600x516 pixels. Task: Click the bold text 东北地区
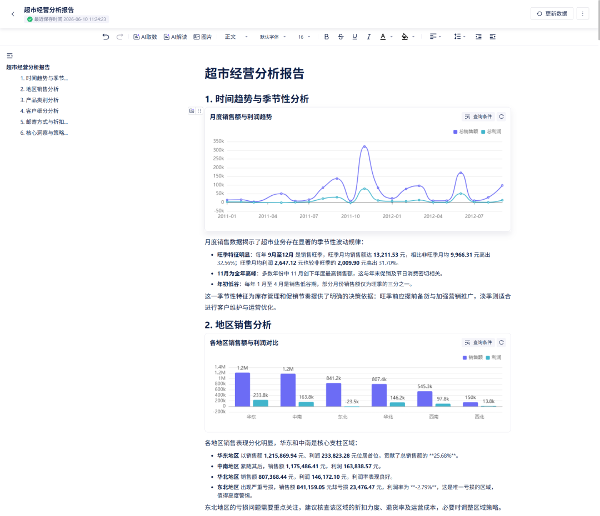(x=228, y=487)
